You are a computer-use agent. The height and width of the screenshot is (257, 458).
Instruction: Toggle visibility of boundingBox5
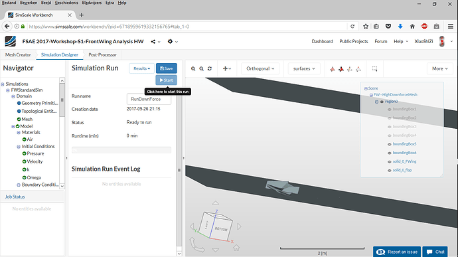coord(390,144)
